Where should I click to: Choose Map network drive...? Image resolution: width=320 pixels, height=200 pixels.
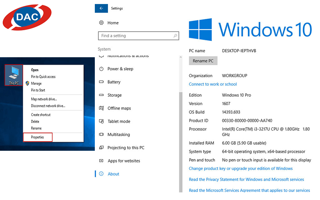44,99
